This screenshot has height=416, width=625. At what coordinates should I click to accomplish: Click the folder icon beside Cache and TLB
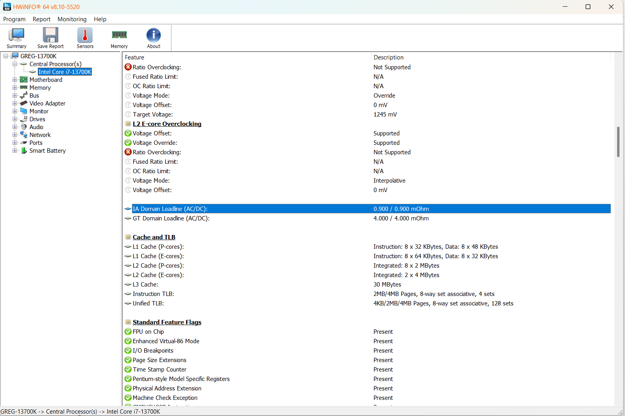(128, 237)
